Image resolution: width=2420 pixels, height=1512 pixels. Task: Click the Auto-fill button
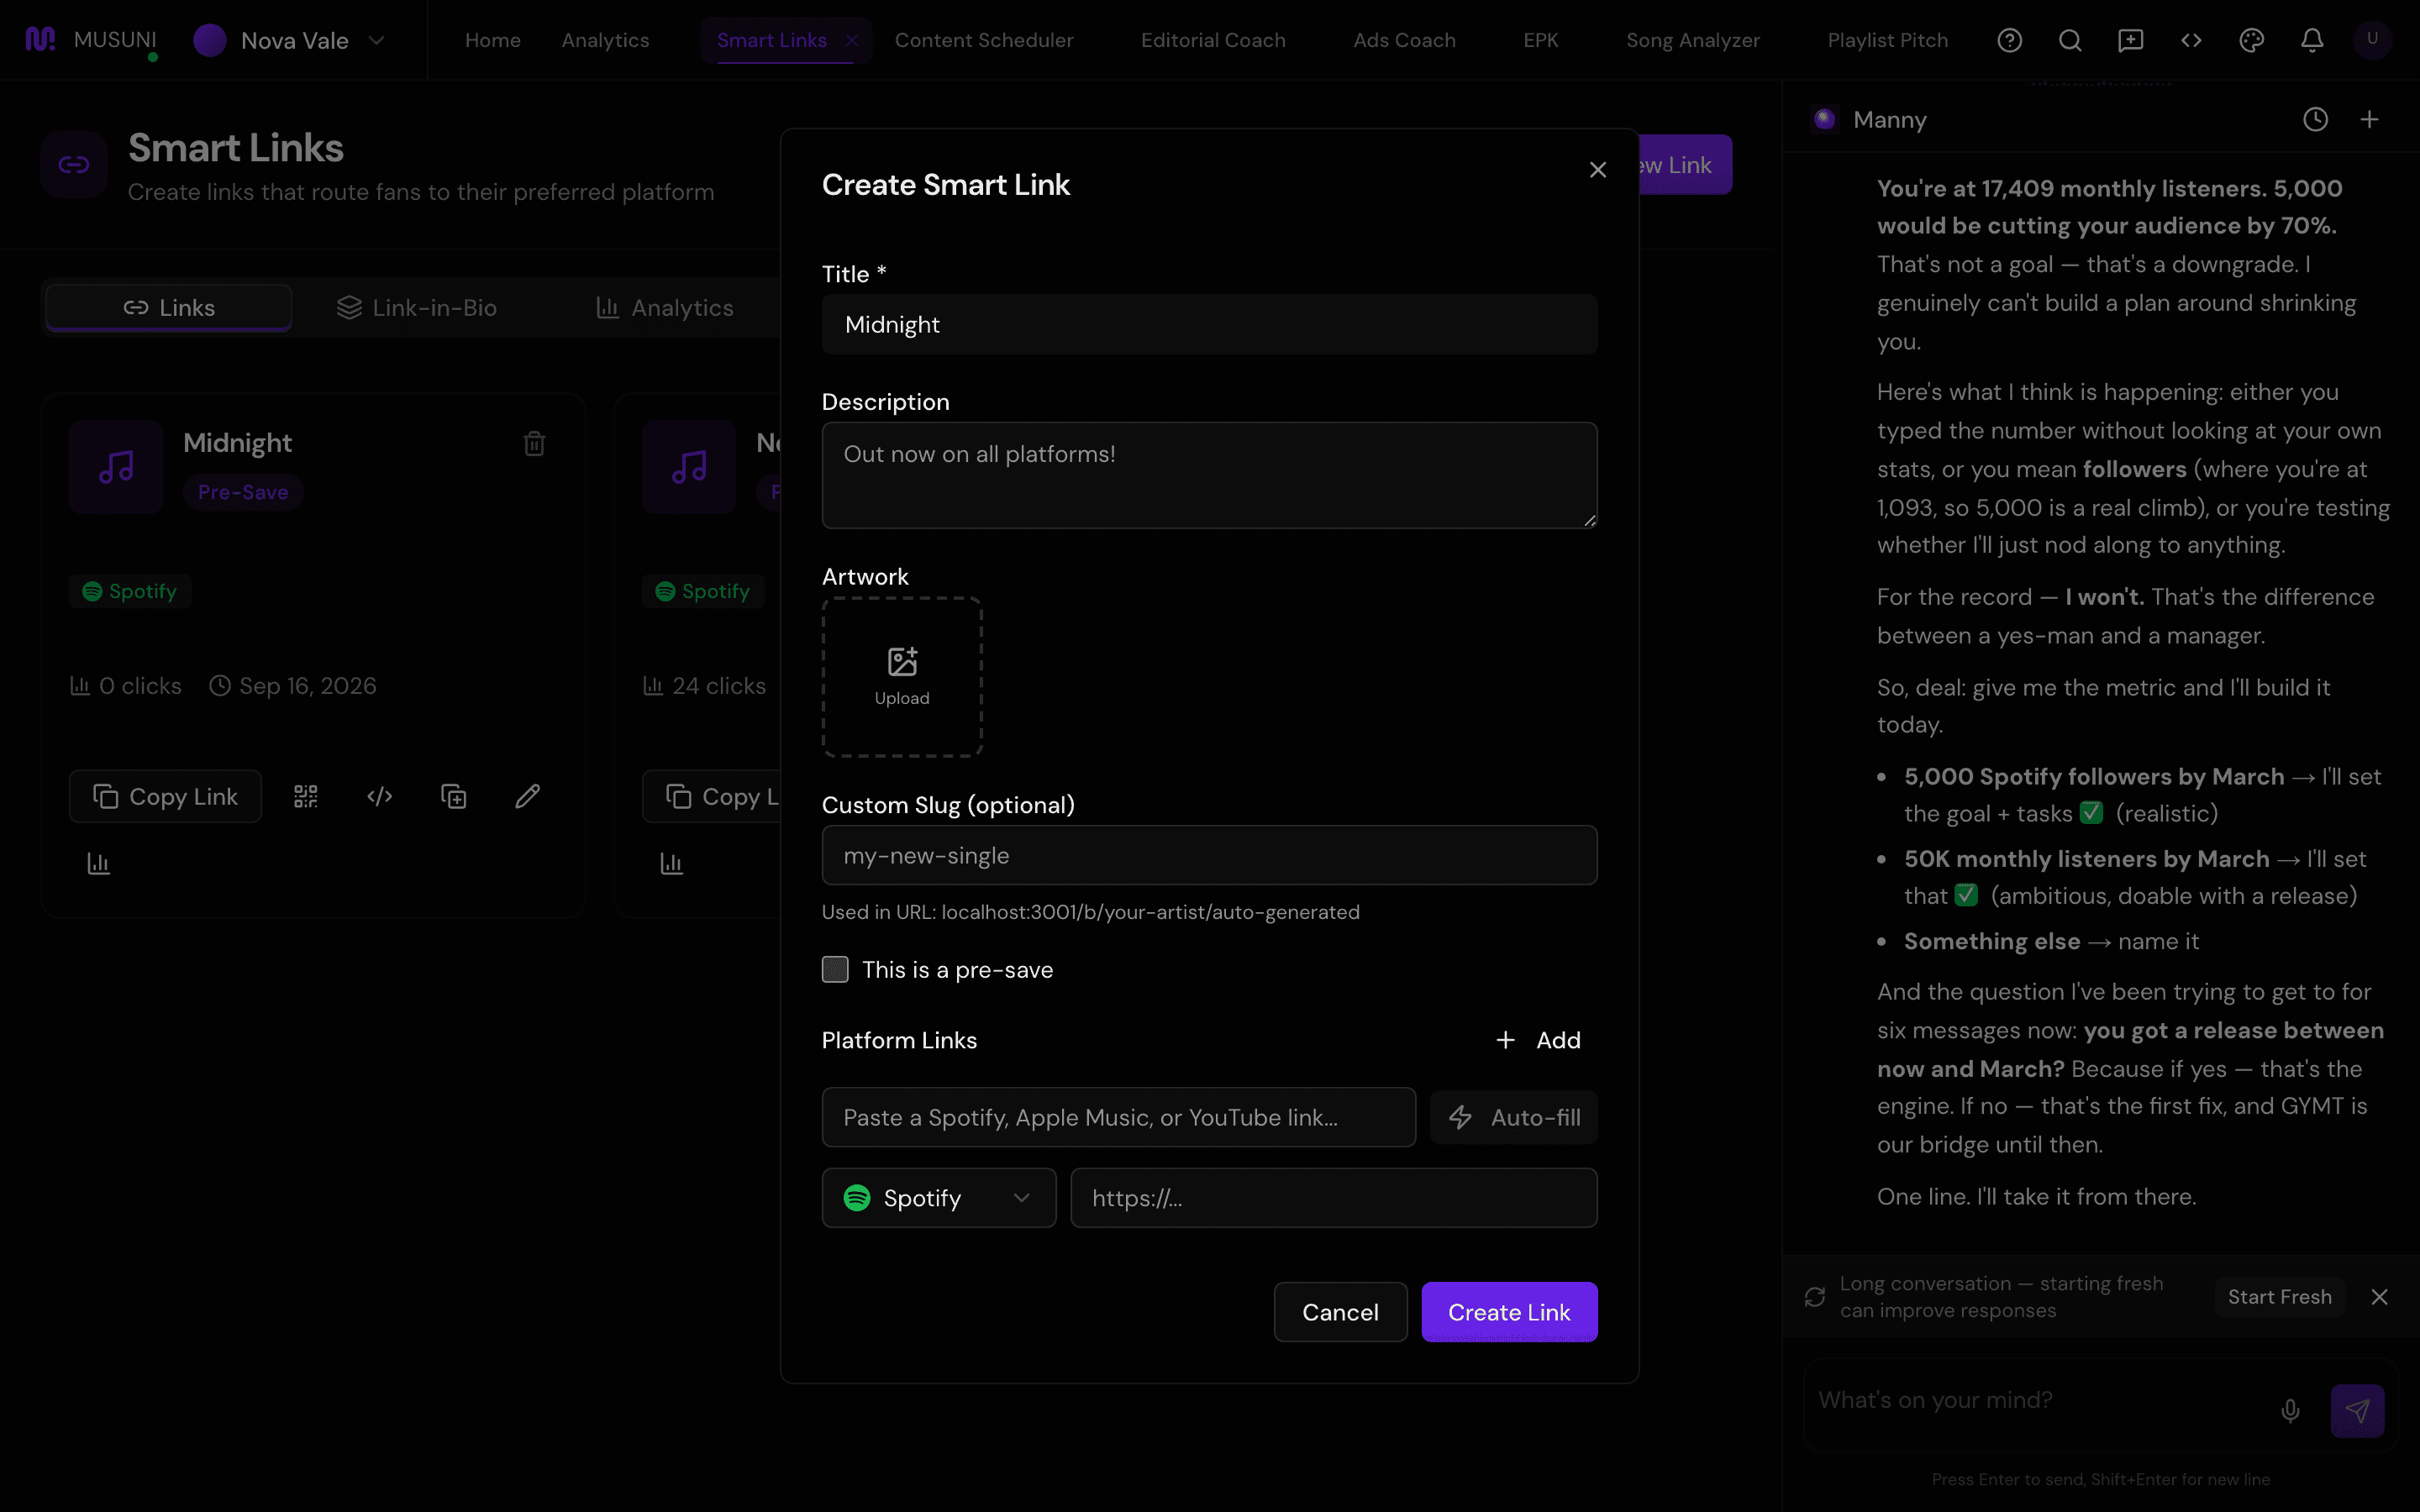[x=1514, y=1117]
